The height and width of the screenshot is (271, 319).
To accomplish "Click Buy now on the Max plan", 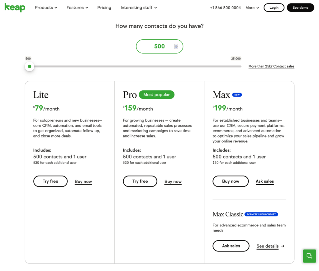I will pyautogui.click(x=231, y=181).
